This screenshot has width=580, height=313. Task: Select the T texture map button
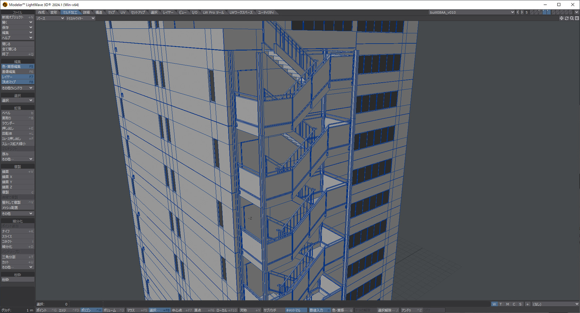pyautogui.click(x=501, y=304)
